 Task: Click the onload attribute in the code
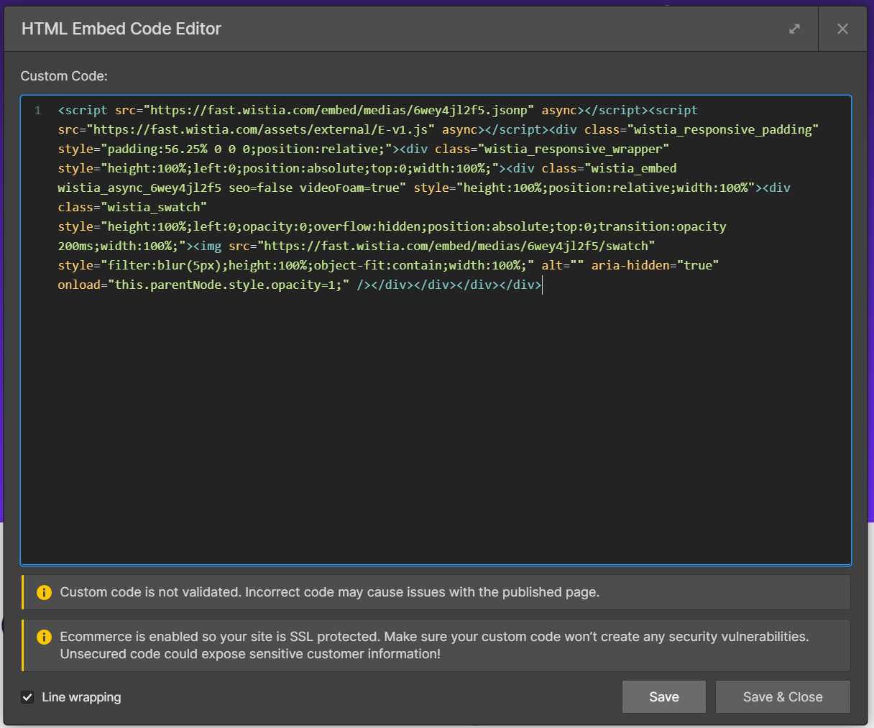pos(79,285)
